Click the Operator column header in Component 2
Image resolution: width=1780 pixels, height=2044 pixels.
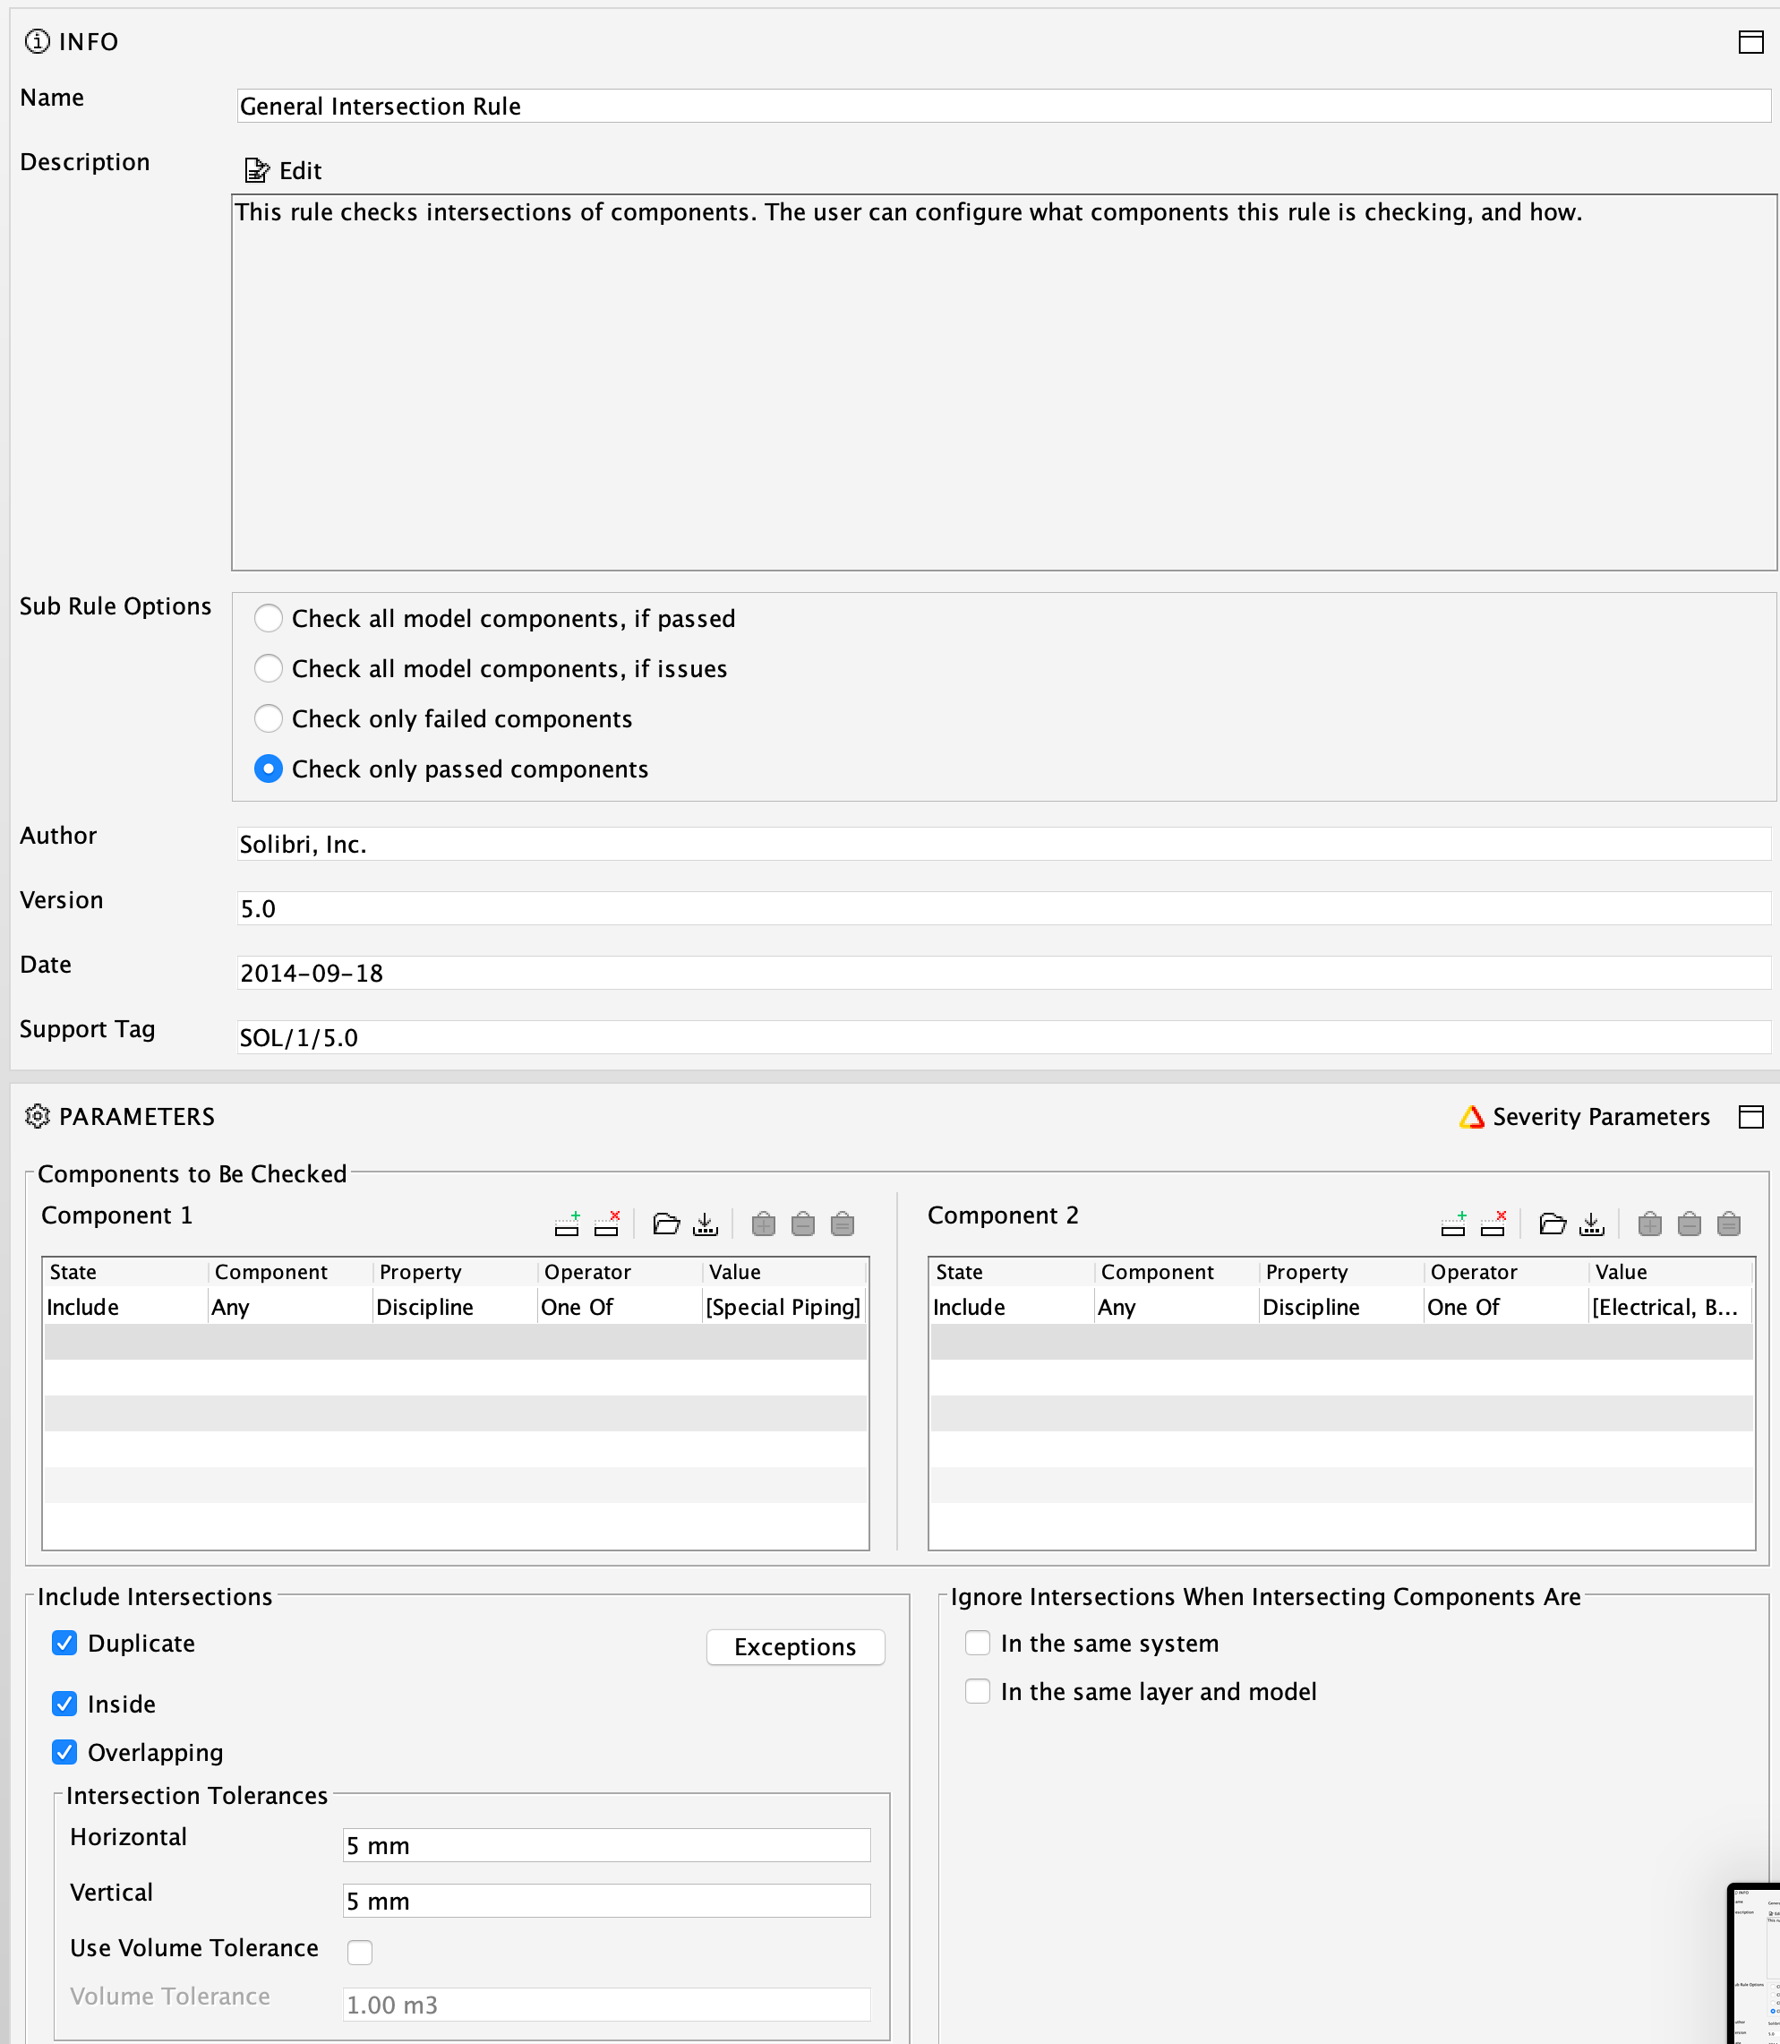click(x=1506, y=1272)
